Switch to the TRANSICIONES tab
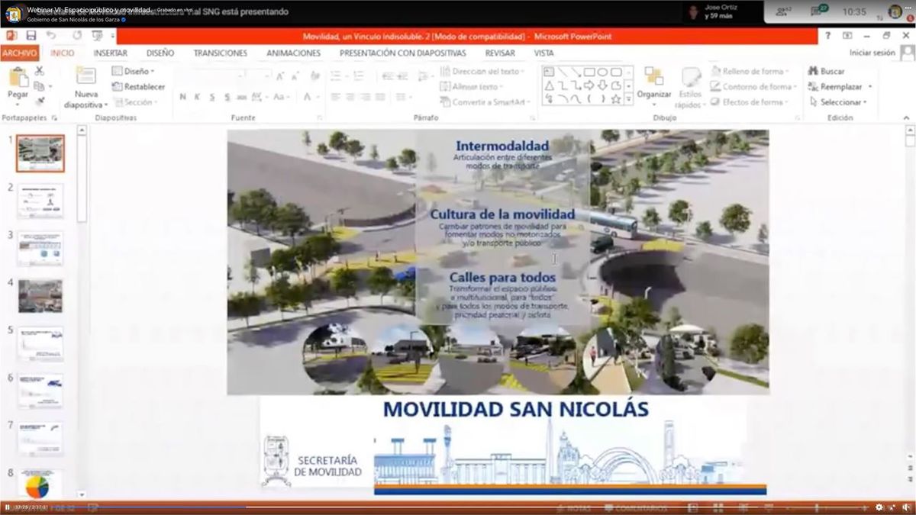The height and width of the screenshot is (515, 916). point(220,53)
